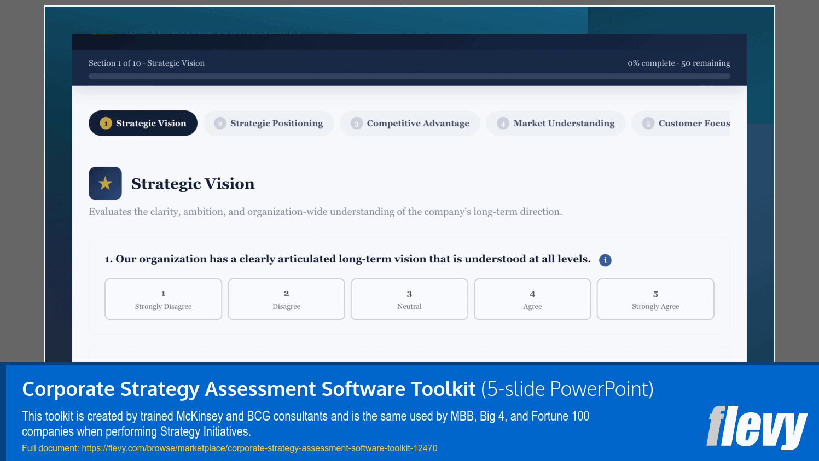Go to the Competitive Advantage tab

point(410,123)
